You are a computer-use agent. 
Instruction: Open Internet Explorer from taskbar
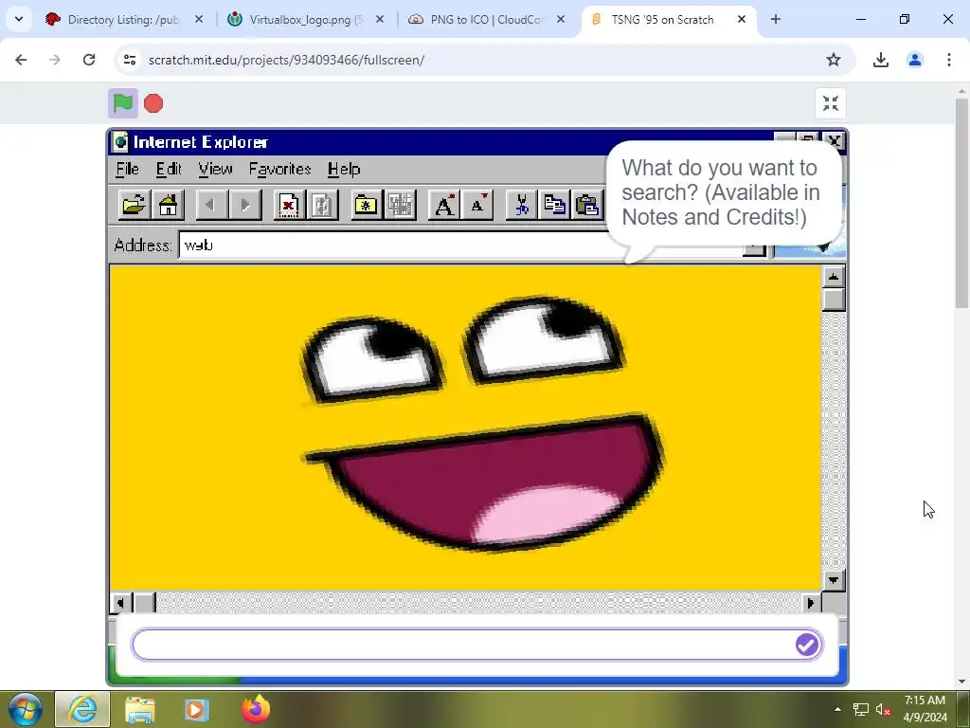pyautogui.click(x=83, y=709)
